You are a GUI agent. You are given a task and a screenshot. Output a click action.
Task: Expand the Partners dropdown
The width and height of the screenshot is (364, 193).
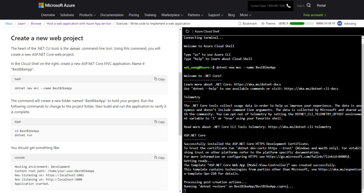195,15
